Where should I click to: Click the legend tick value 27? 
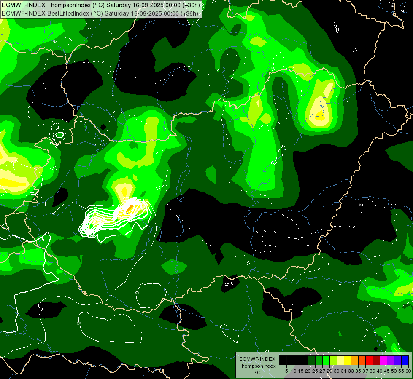coord(322,371)
